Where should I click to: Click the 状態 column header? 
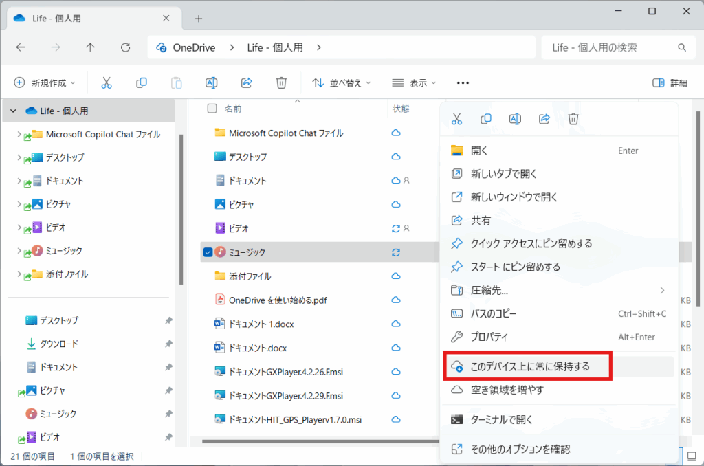click(x=401, y=109)
